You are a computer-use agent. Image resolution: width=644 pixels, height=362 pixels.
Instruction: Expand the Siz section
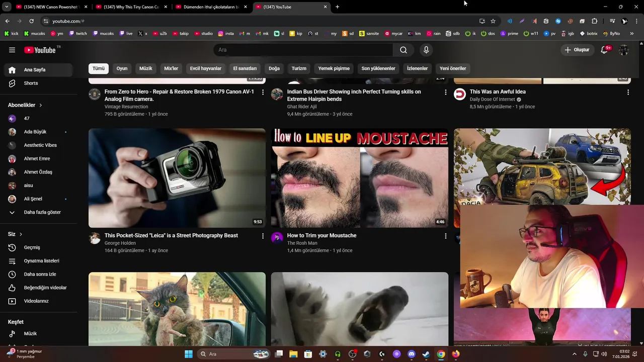[x=15, y=234]
